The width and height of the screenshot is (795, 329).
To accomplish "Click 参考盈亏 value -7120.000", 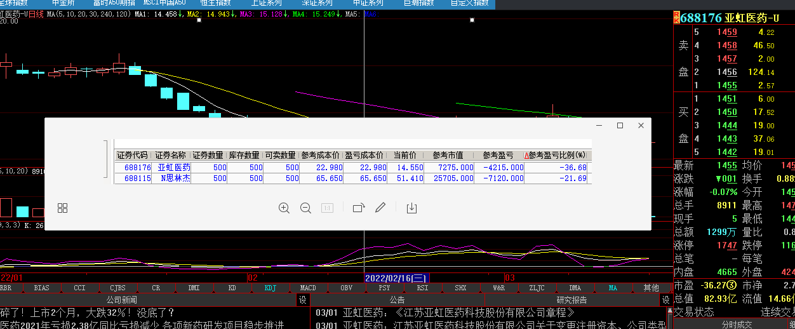I will click(x=503, y=178).
